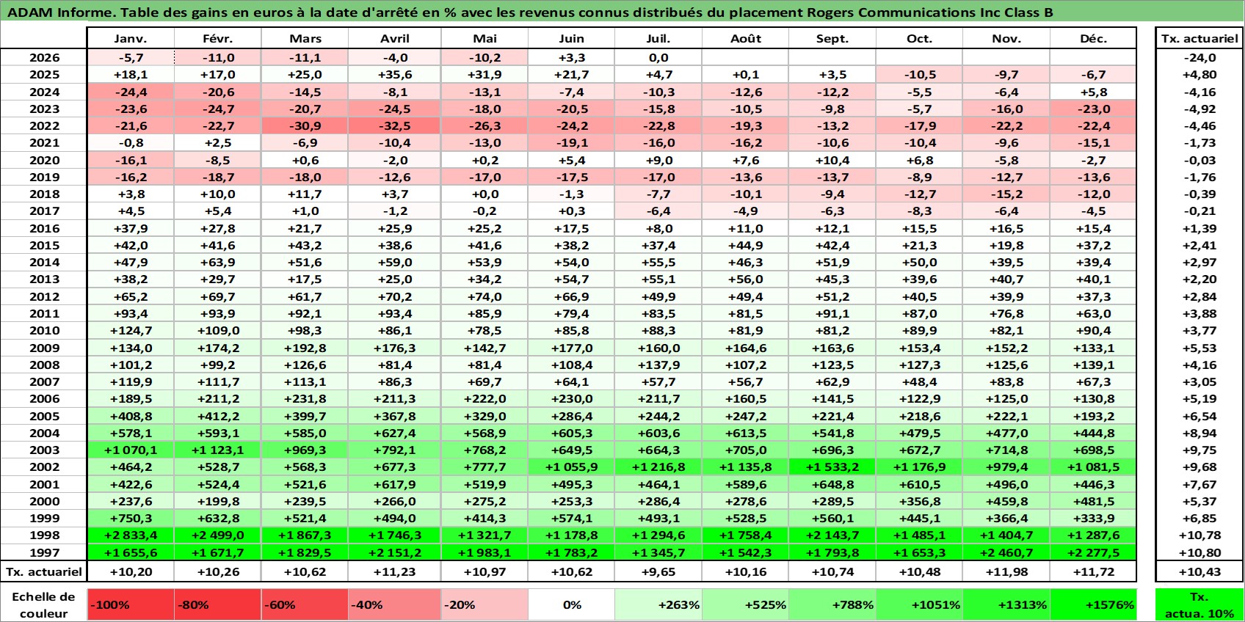Click the 'Tx. actuariel' column header at top right
The width and height of the screenshot is (1245, 622).
[1199, 39]
